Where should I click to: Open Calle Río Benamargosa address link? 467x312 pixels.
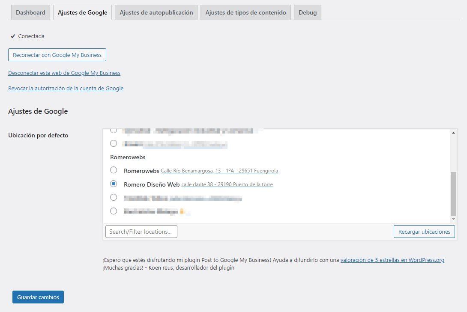pos(219,171)
